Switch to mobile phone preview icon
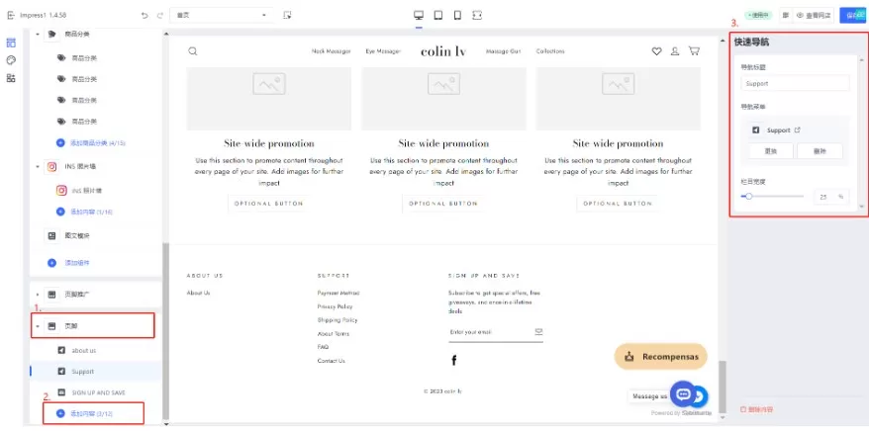 click(456, 15)
